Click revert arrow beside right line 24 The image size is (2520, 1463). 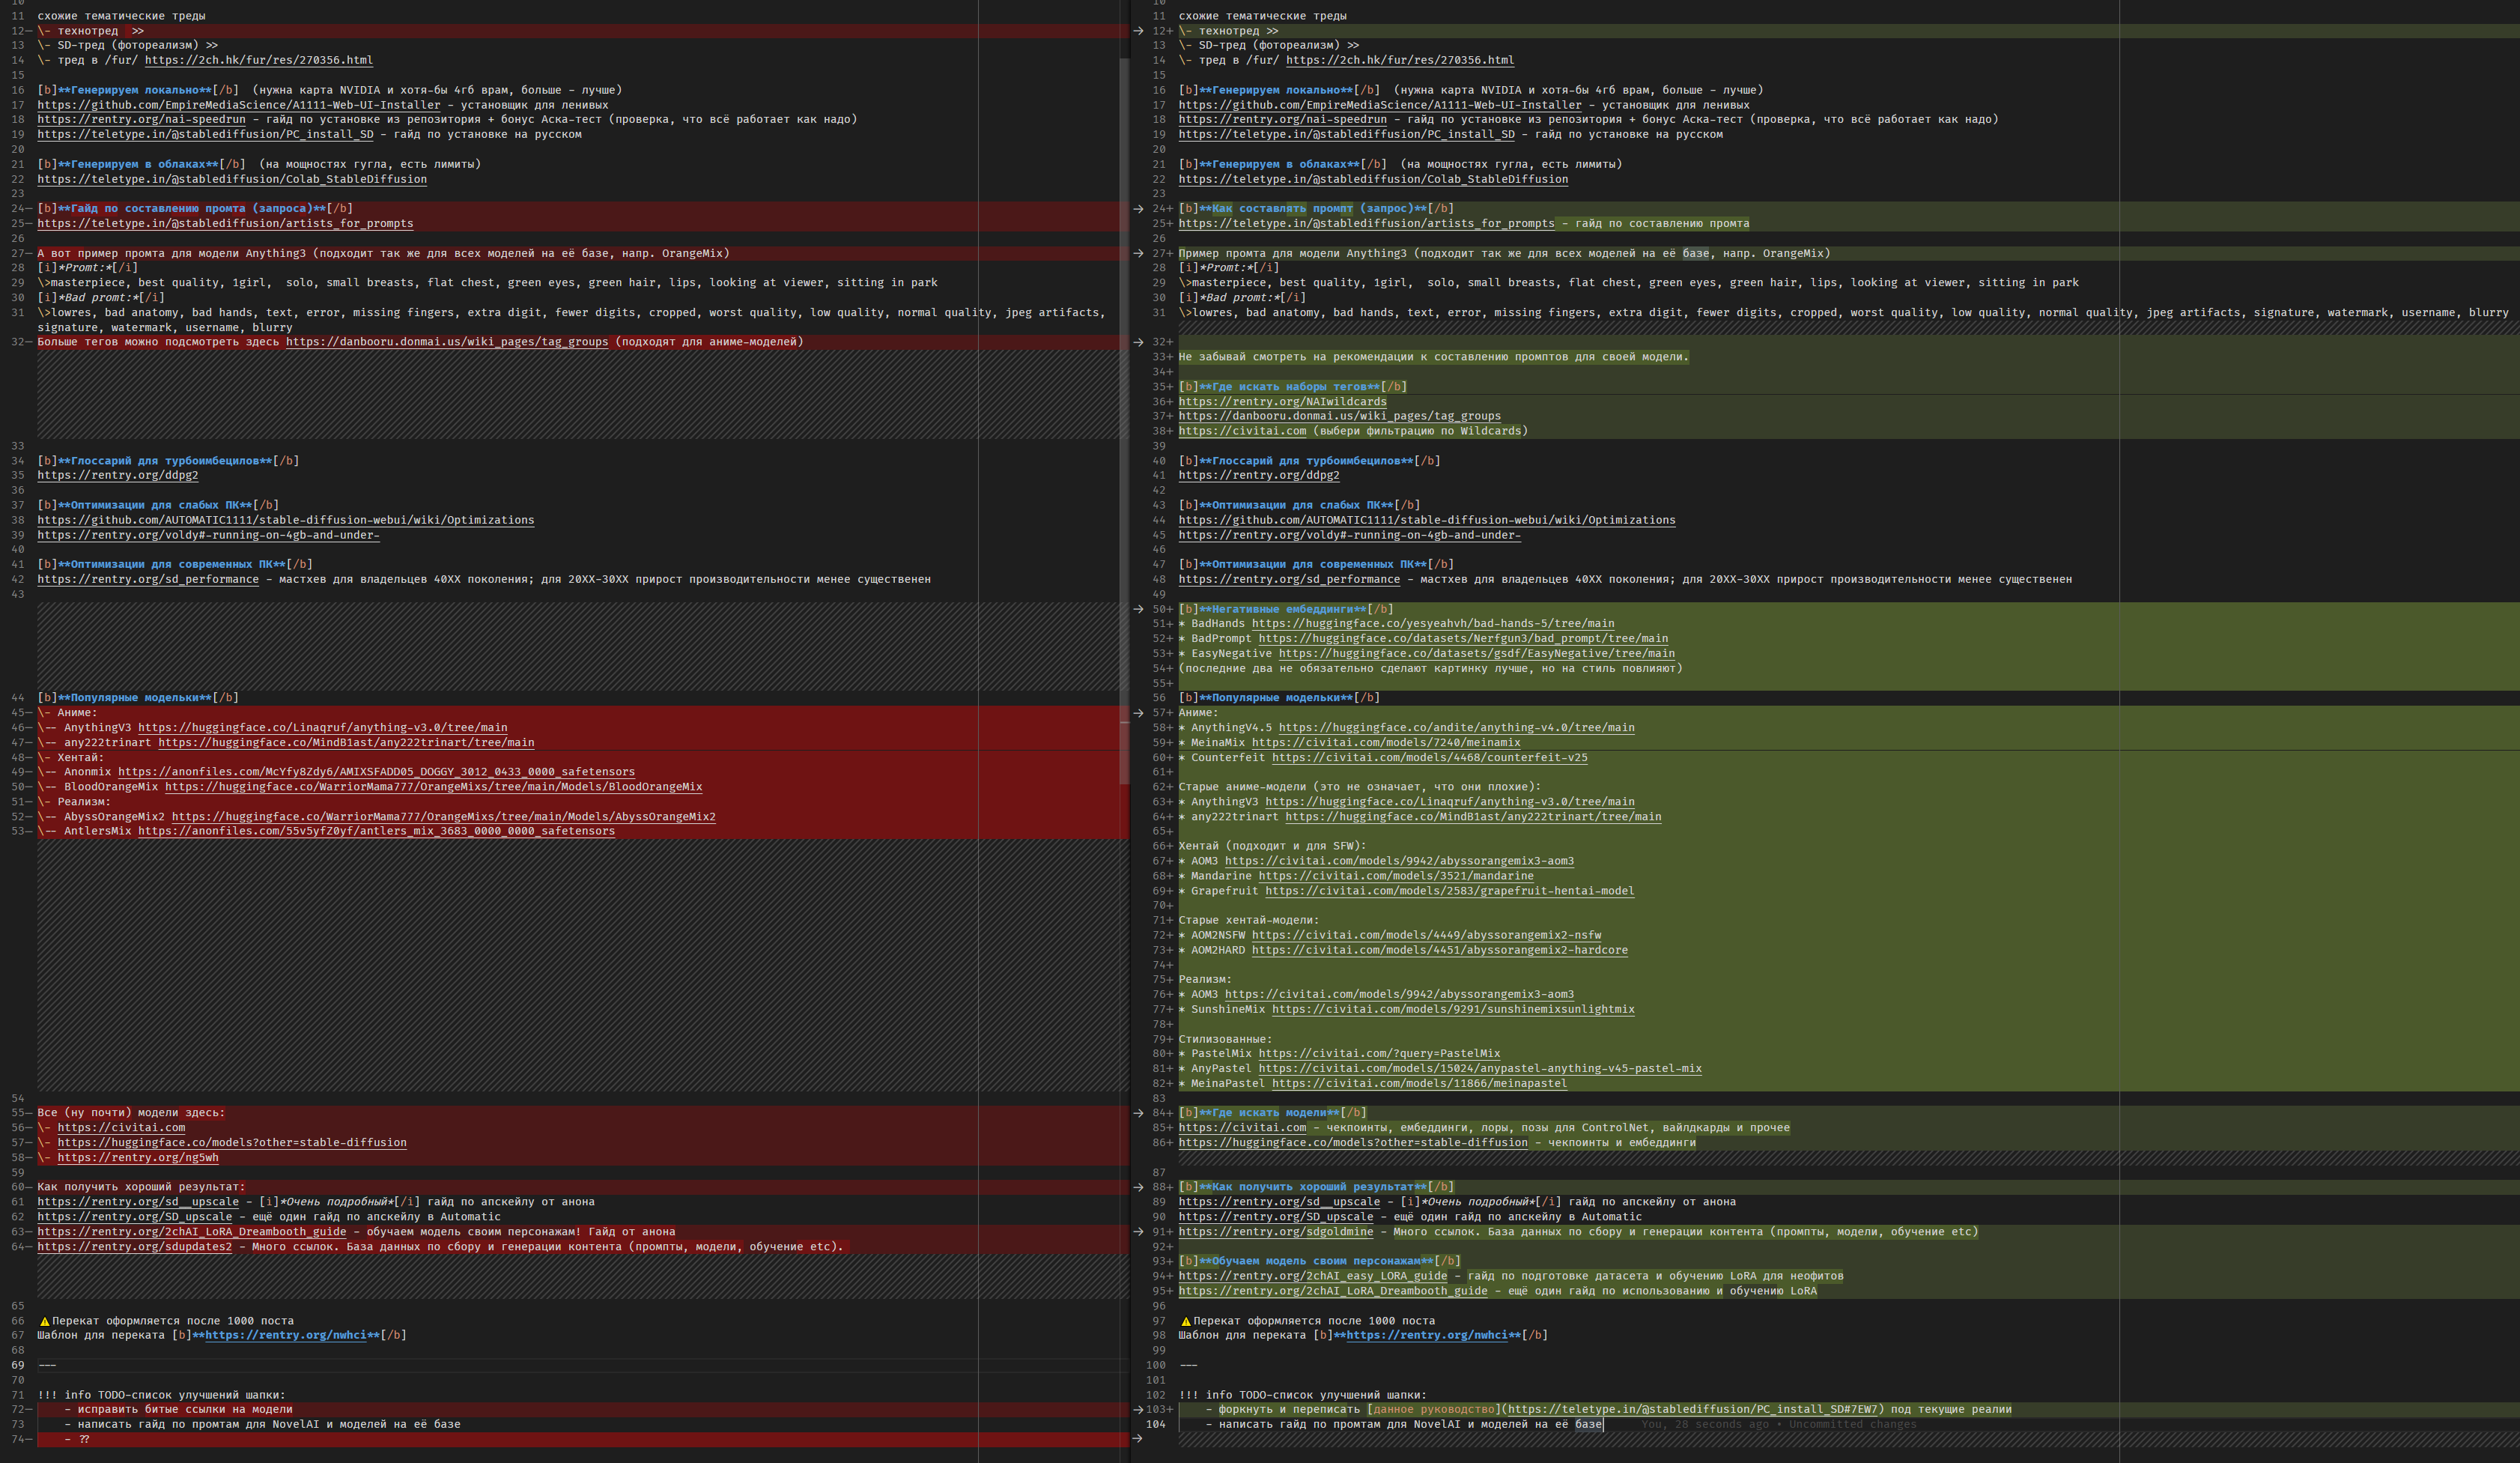1138,209
